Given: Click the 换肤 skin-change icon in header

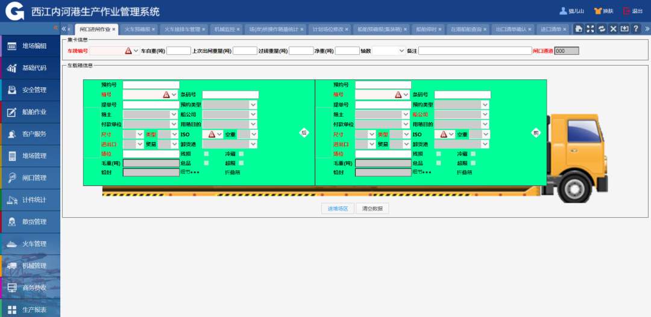Looking at the screenshot, I should [x=599, y=11].
